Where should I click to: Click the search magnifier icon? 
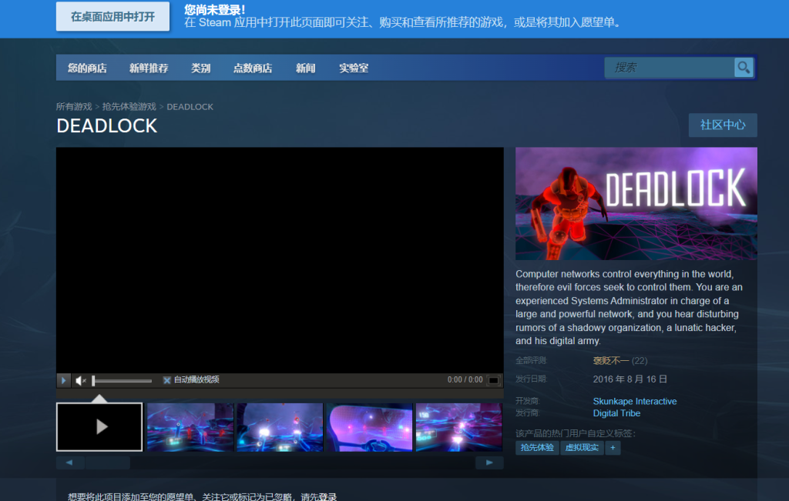click(744, 67)
